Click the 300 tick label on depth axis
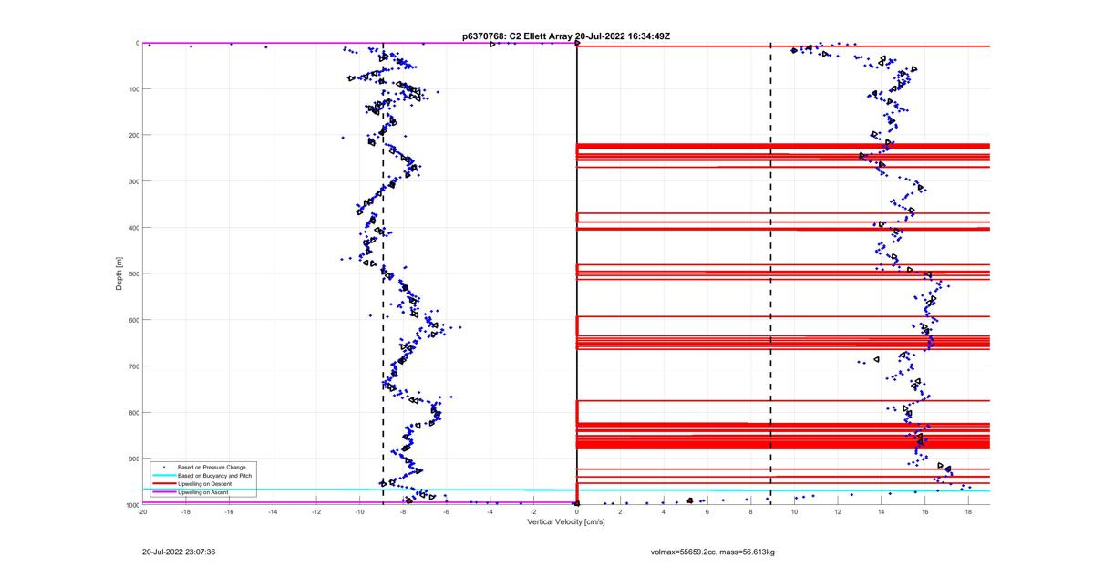1094x567 pixels. coord(132,181)
